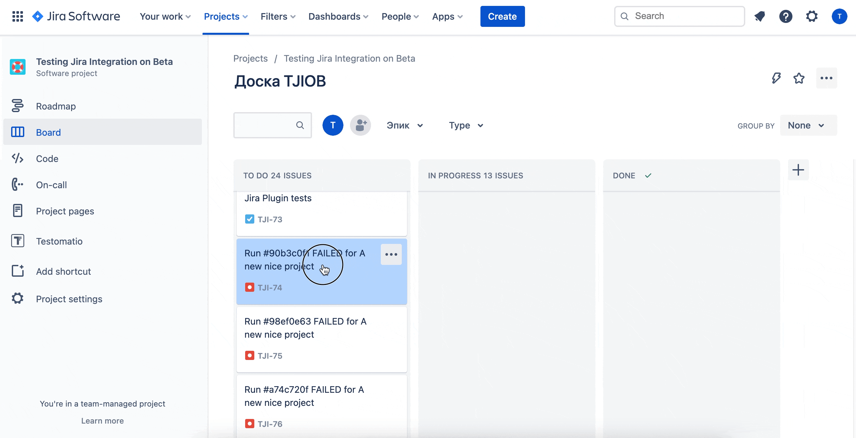Open the Dashboards menu in top navigation
The image size is (856, 438).
(338, 16)
